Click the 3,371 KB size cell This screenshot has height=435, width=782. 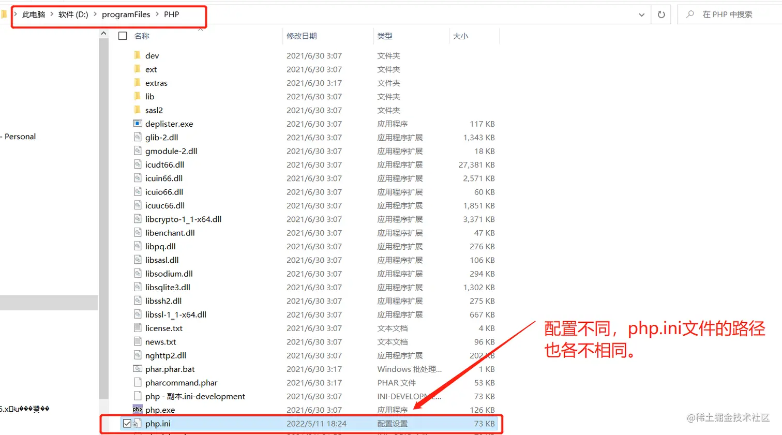pos(479,219)
